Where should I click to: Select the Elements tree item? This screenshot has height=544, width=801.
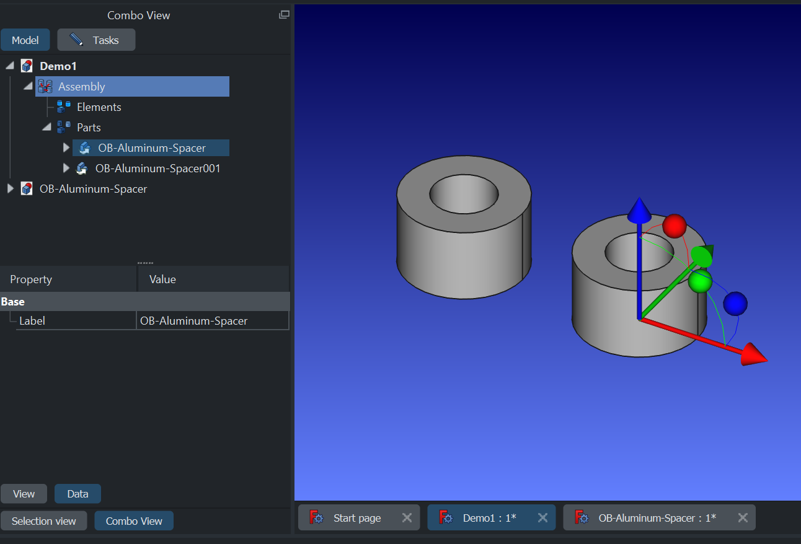click(x=99, y=107)
